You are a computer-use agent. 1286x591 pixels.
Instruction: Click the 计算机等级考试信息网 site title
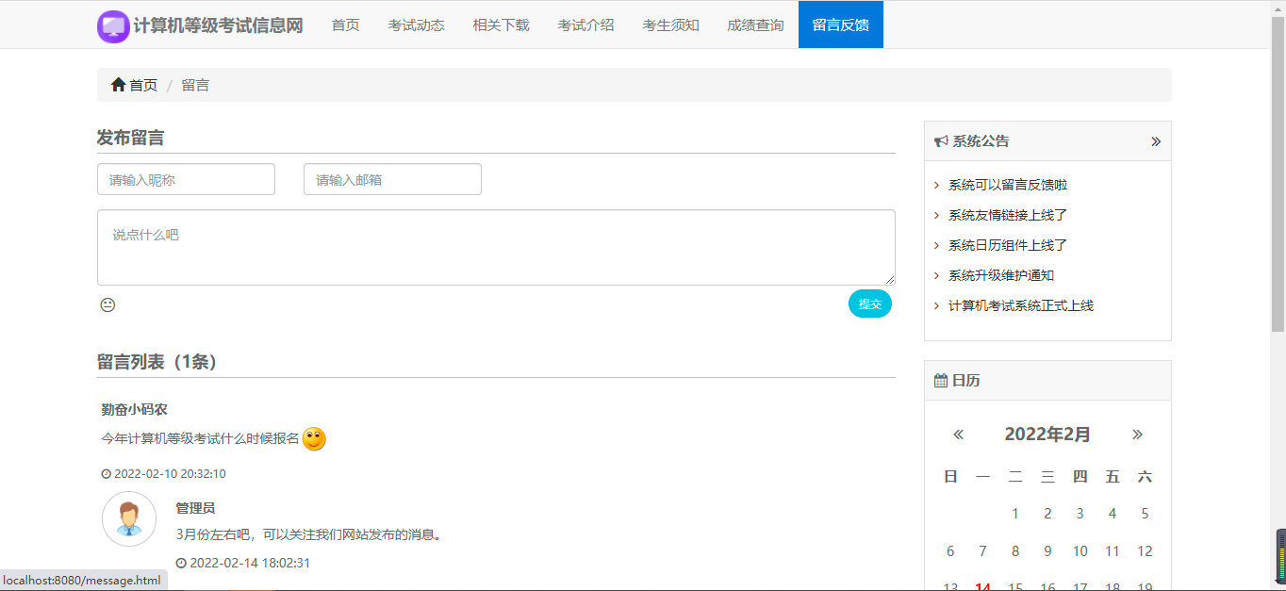click(x=219, y=26)
